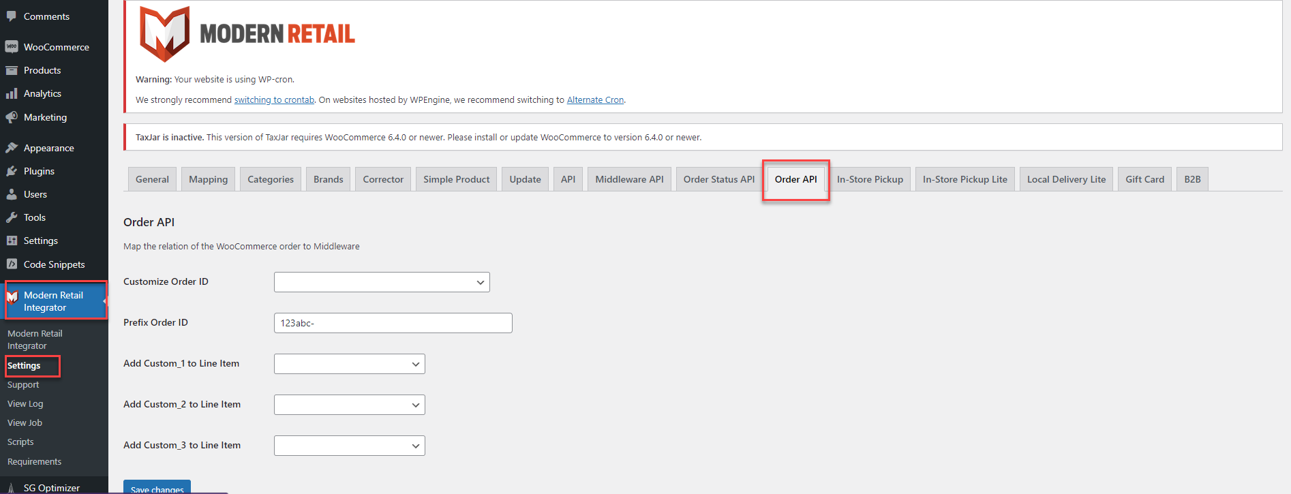Click the Products box icon

coord(12,70)
